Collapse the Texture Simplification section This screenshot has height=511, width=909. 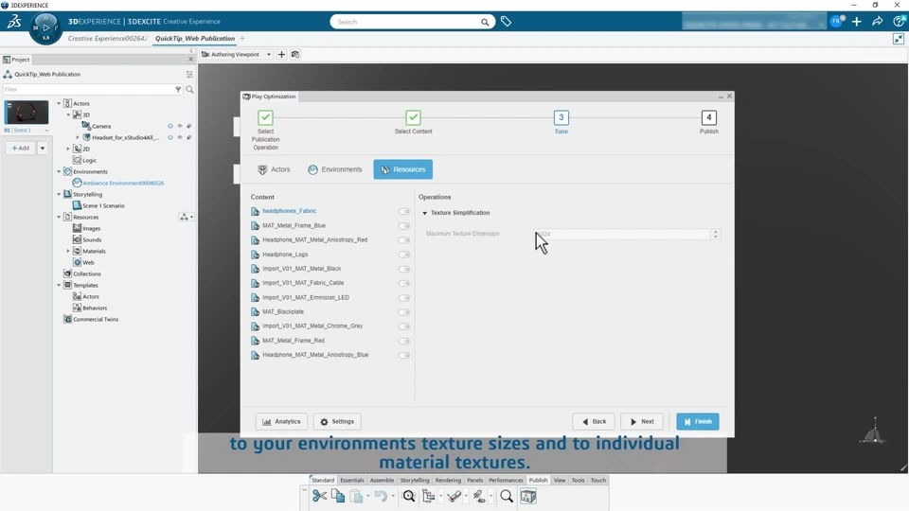[x=425, y=213]
